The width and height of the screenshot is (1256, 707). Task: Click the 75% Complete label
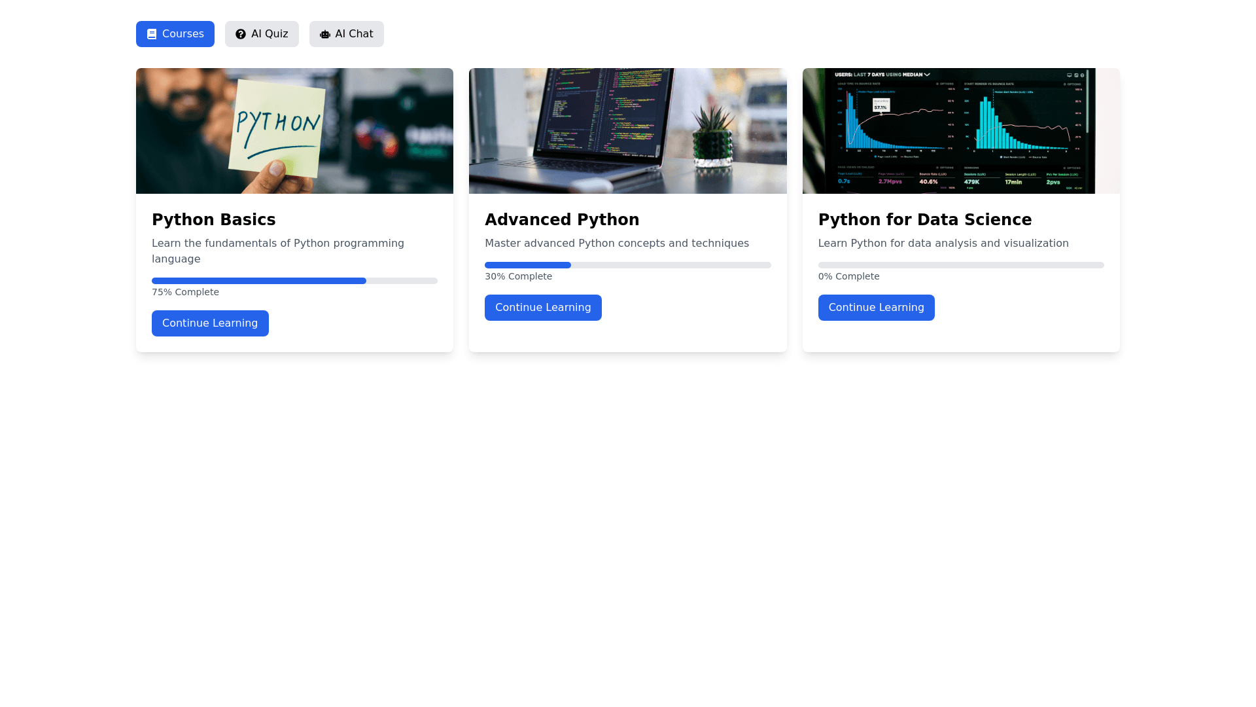coord(185,292)
